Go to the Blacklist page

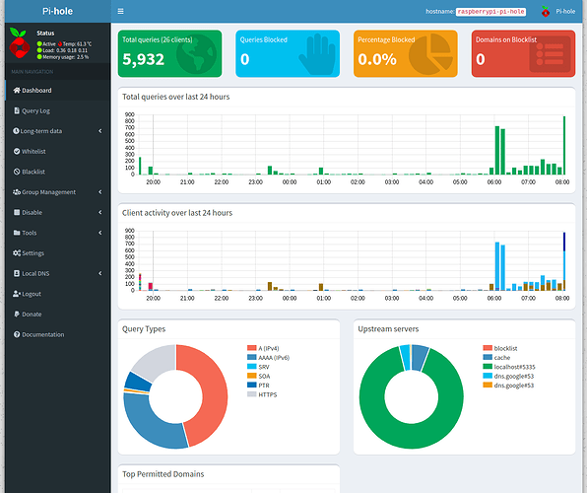click(x=58, y=172)
